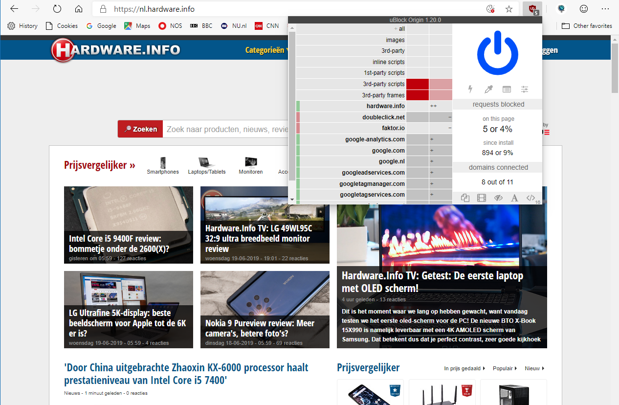619x405 pixels.
Task: Toggle uBlock Origin power button for this site
Action: pos(497,52)
